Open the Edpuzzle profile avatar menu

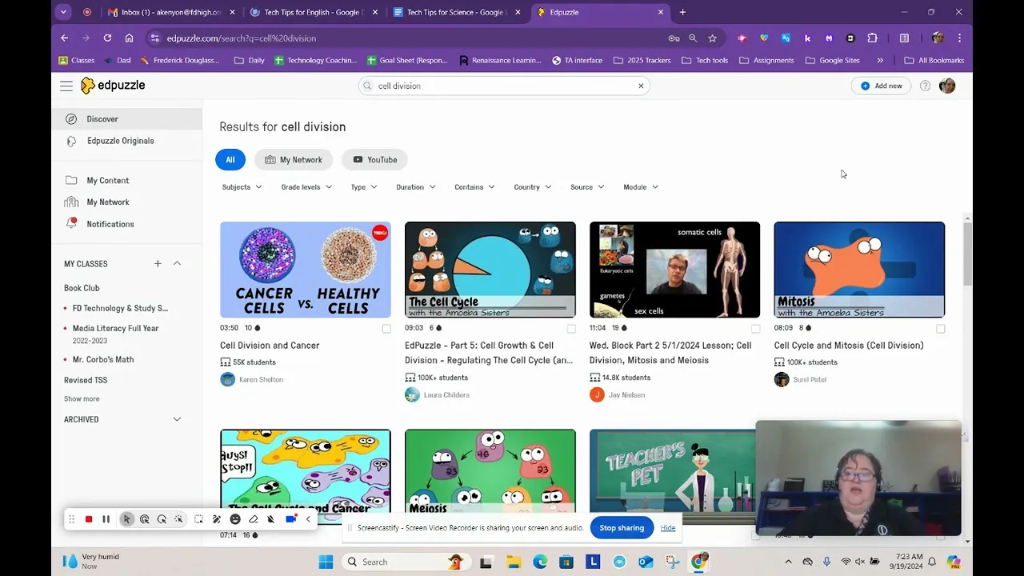coord(947,86)
